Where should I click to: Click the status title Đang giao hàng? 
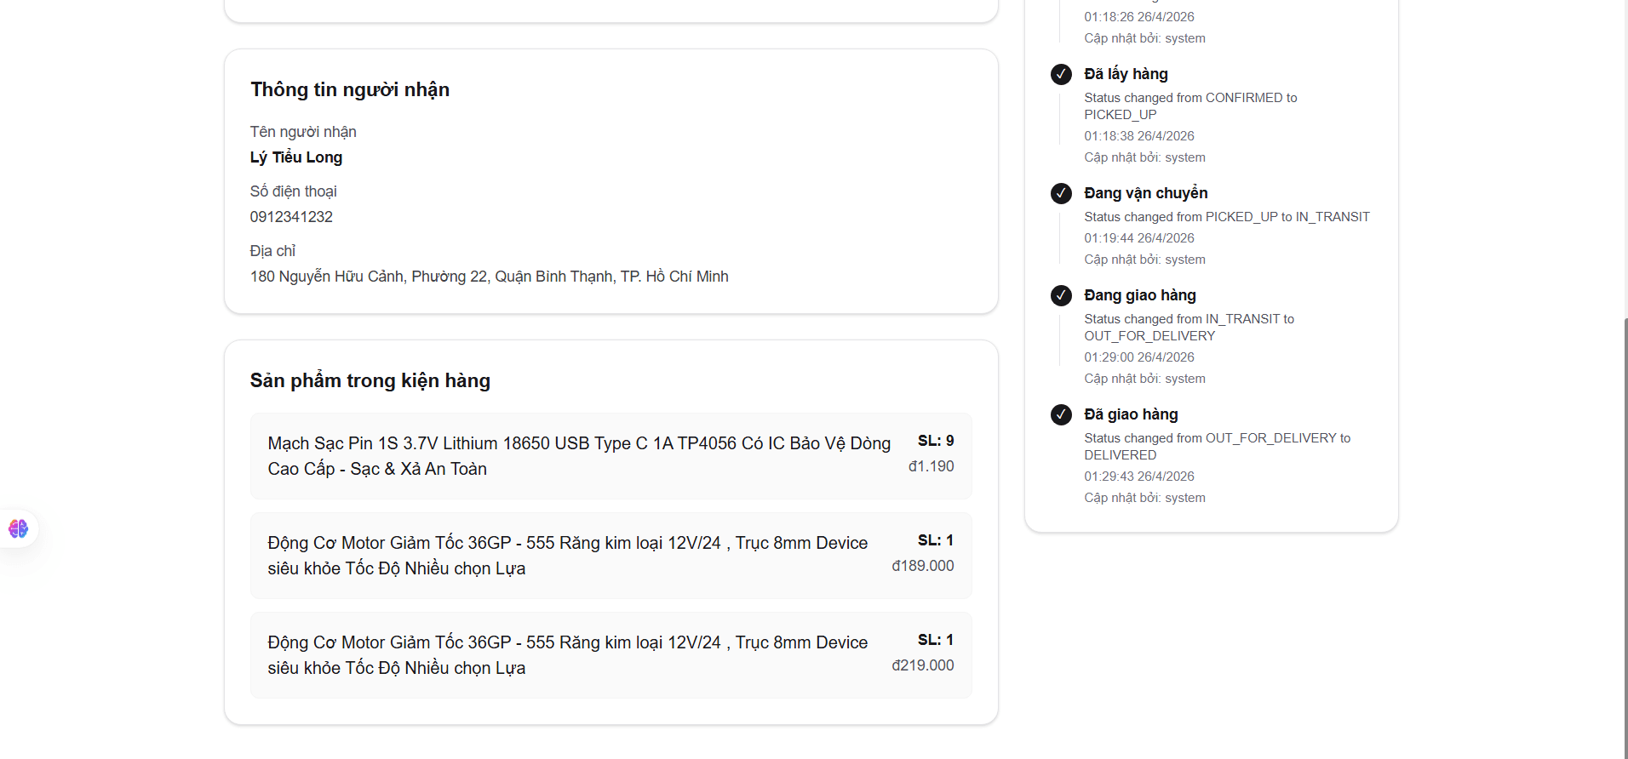point(1140,295)
